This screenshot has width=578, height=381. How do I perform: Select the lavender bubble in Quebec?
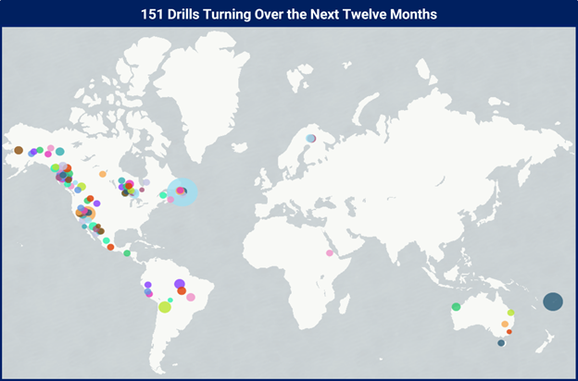tap(146, 182)
